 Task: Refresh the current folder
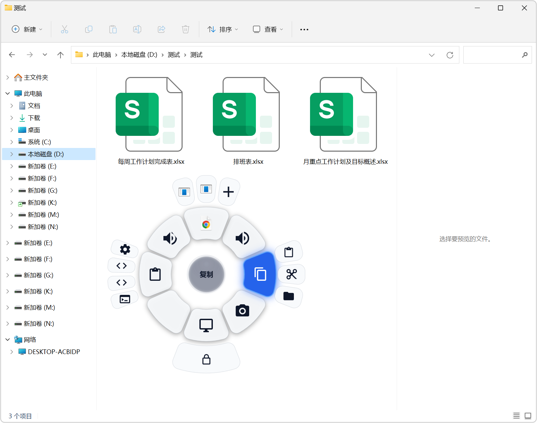pos(450,55)
